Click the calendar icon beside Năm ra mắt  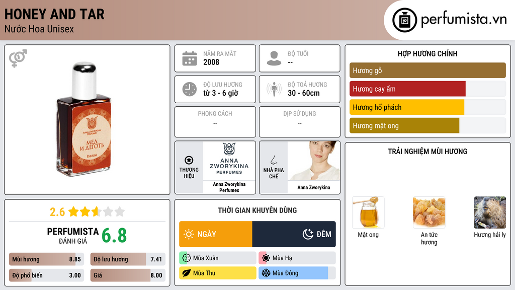point(190,58)
